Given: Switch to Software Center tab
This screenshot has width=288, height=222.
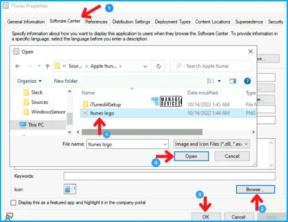Looking at the screenshot, I should coord(65,21).
